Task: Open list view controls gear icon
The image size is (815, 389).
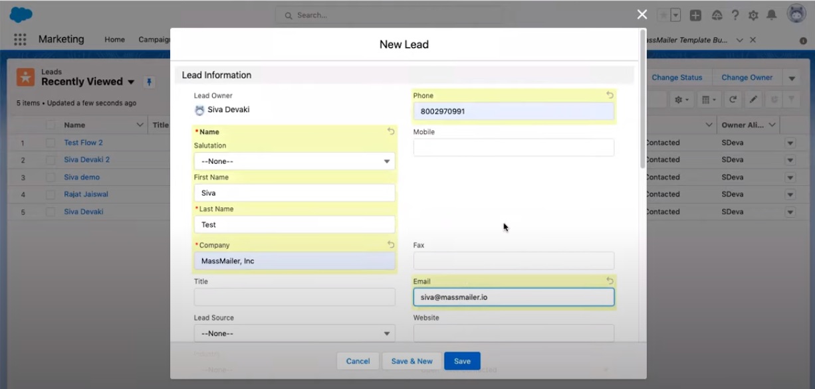Action: [x=680, y=99]
